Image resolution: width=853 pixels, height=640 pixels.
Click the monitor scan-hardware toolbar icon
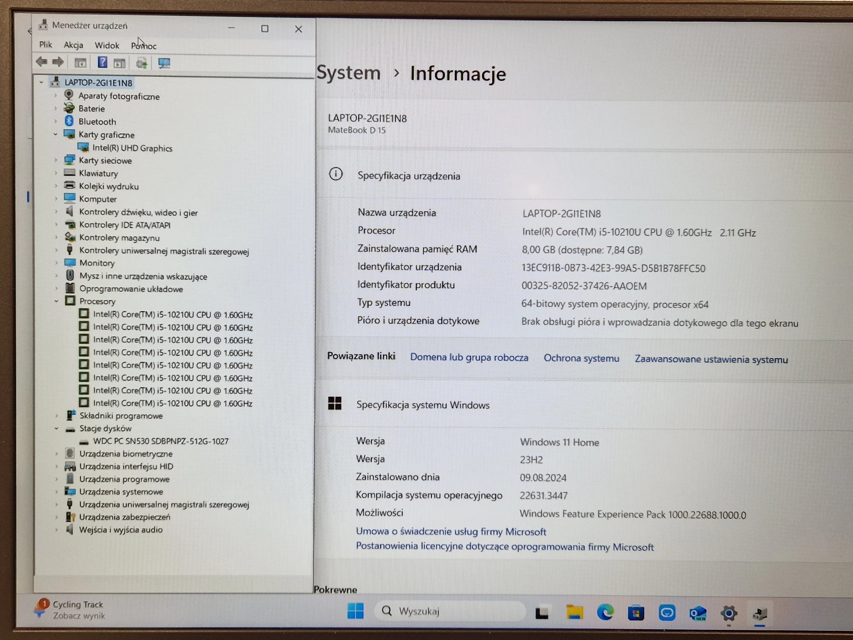(x=164, y=63)
